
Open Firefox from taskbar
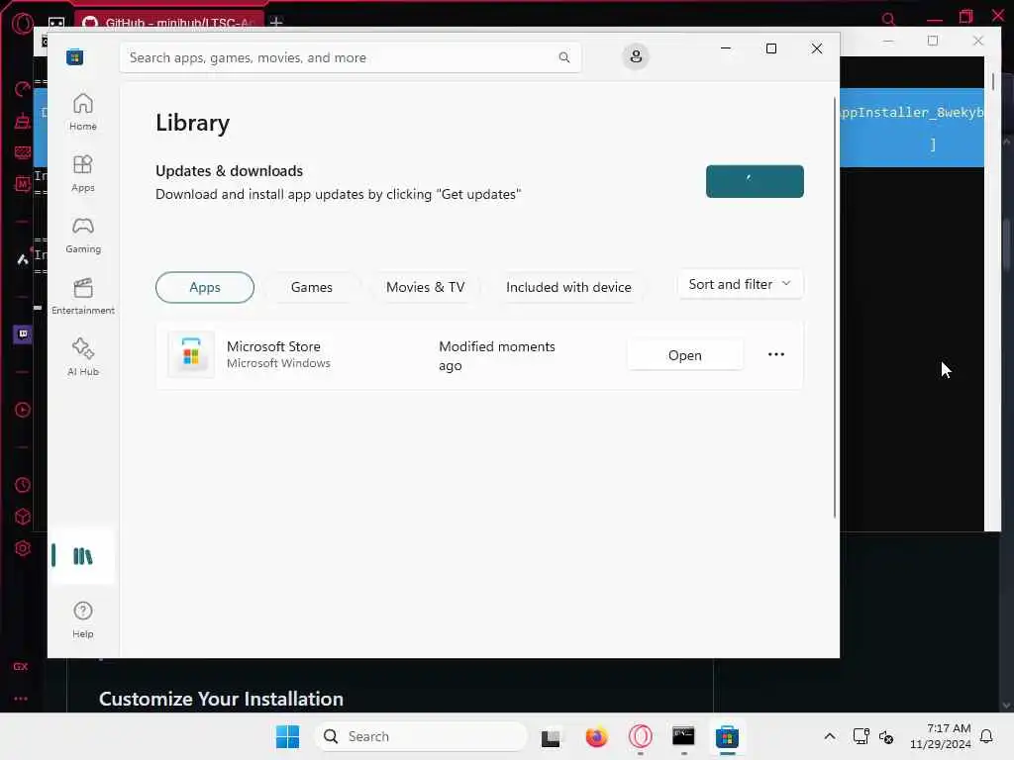[x=596, y=736]
